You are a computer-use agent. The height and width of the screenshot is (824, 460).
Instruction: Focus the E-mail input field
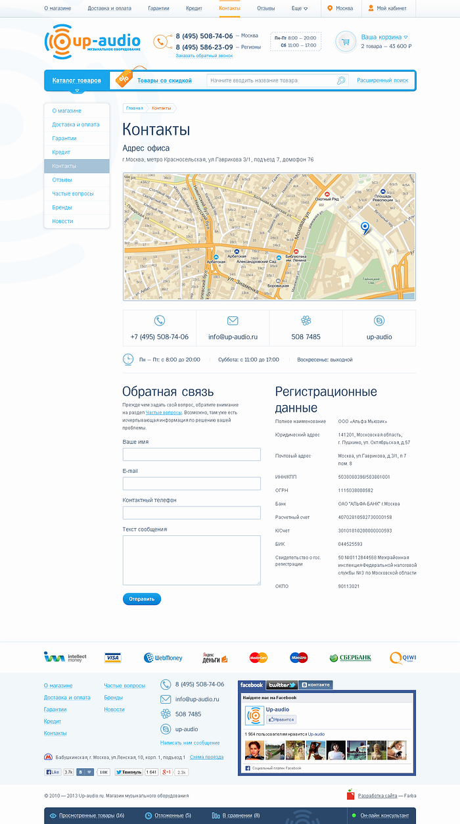(192, 483)
